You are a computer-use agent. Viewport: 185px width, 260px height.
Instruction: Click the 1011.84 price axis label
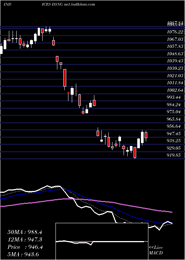[x=175, y=83]
